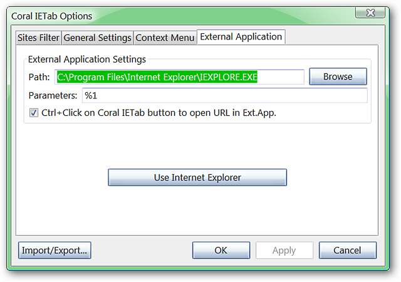Click the Ctrl+Click on Coral IETab label text
Image resolution: width=401 pixels, height=282 pixels.
pos(159,113)
